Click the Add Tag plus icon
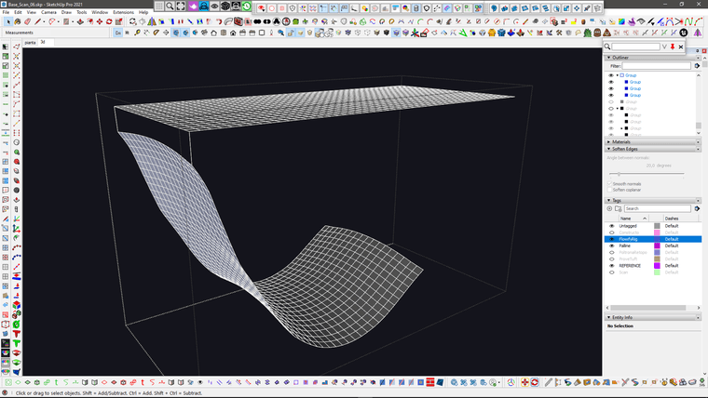Viewport: 708px width, 398px height. click(611, 208)
